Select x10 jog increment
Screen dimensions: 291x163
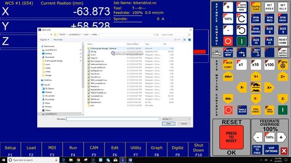click(x=256, y=65)
